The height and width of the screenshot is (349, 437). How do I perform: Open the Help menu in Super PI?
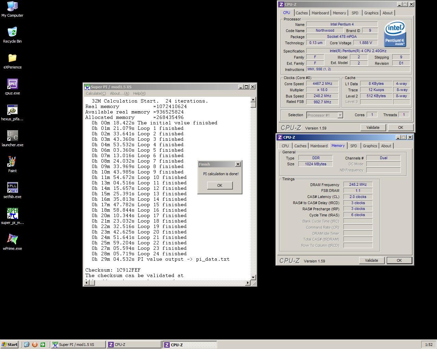coord(139,93)
